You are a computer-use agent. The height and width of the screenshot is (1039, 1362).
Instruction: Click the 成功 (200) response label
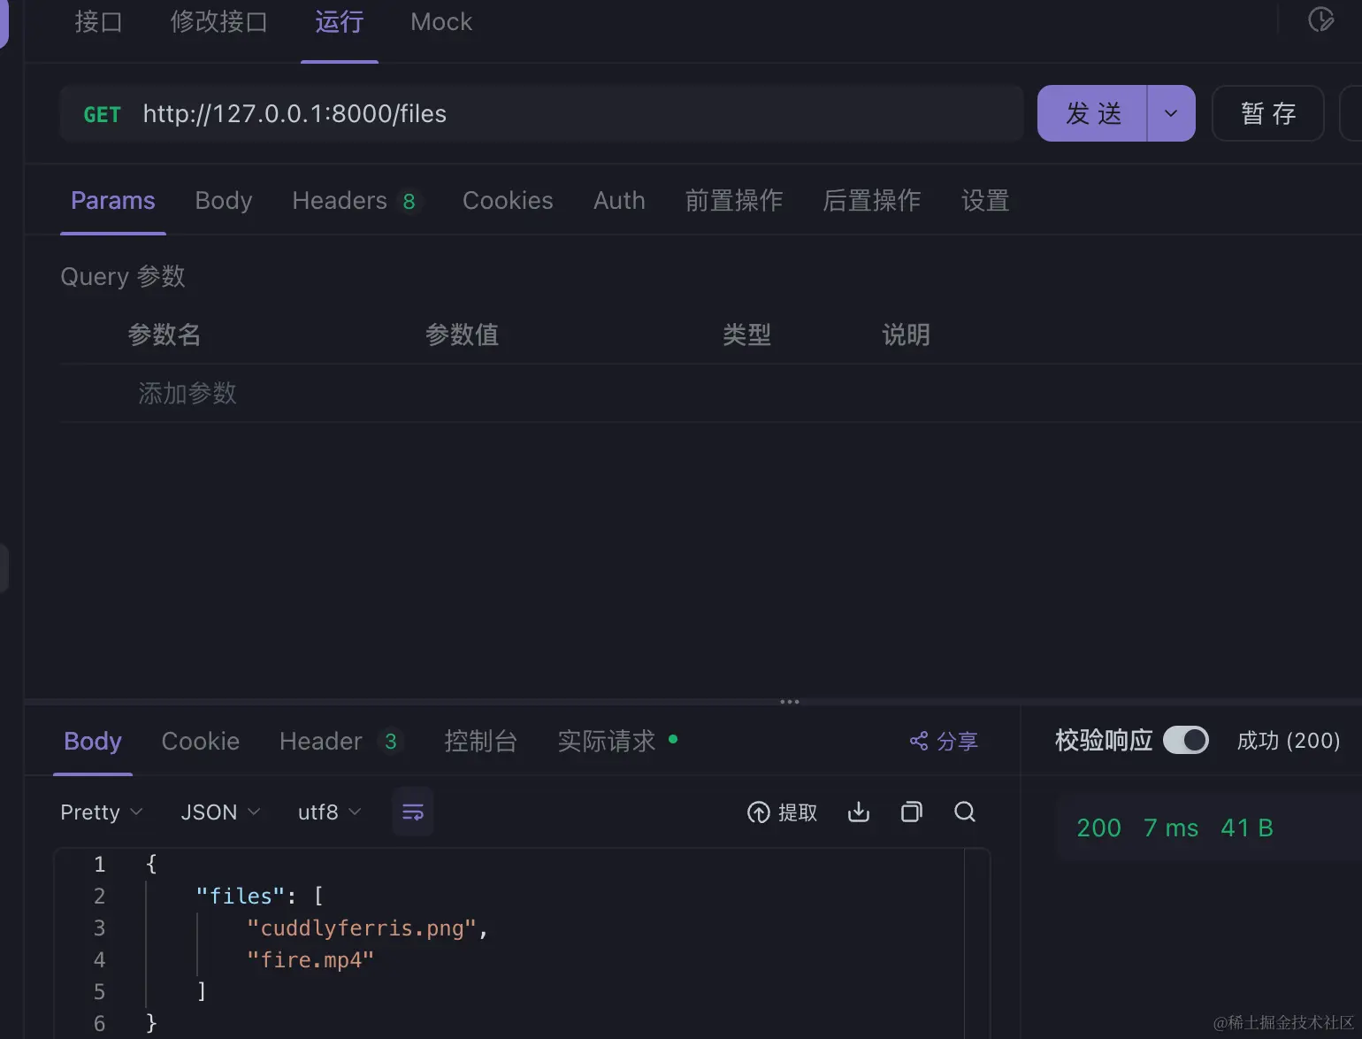(1289, 741)
